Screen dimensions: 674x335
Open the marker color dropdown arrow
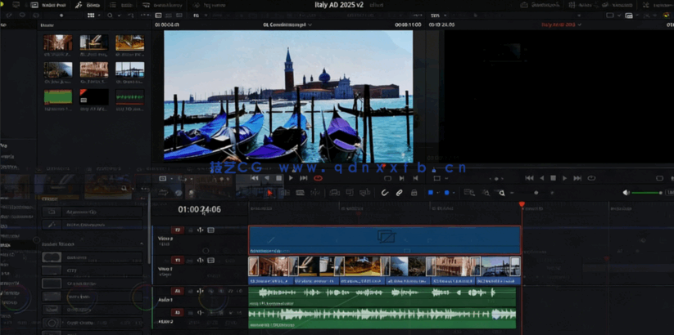454,193
